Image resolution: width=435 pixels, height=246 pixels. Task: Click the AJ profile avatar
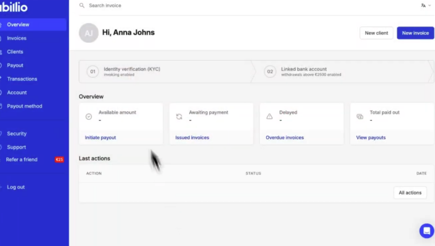89,33
